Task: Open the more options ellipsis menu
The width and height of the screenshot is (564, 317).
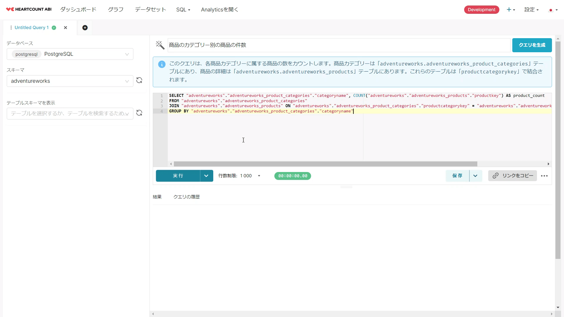Action: [544, 176]
